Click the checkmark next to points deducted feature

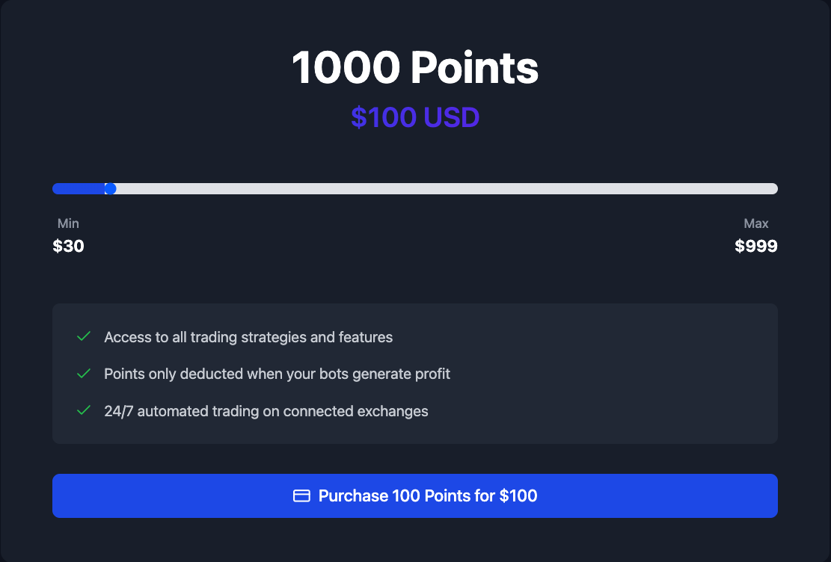[84, 374]
